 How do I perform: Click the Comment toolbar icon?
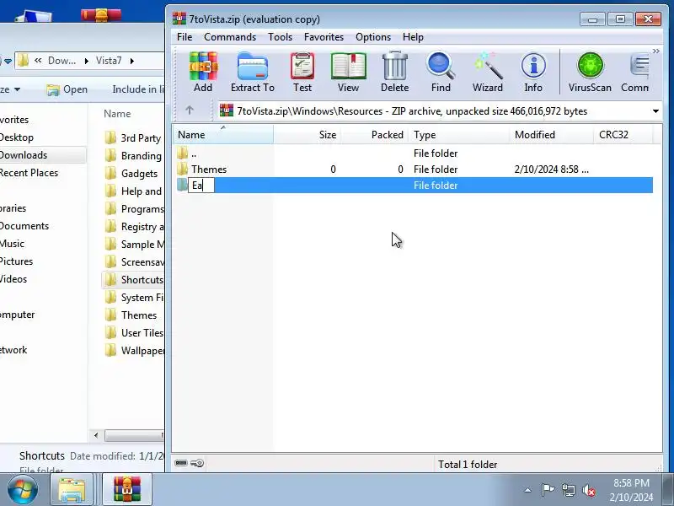point(635,73)
